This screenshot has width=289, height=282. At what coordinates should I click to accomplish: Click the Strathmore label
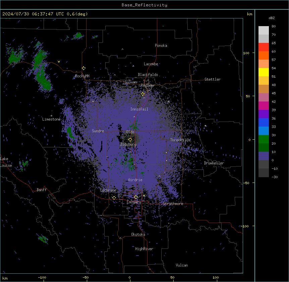[173, 204]
